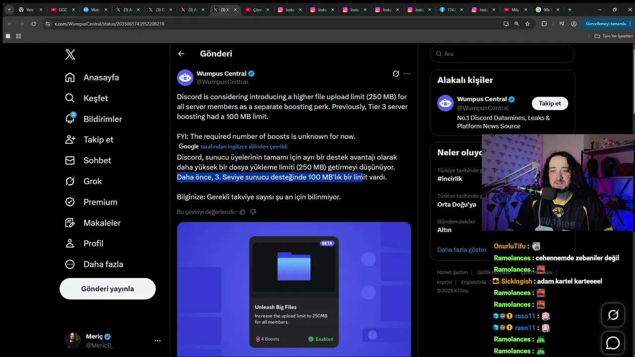Screen dimensions: 635x357
Task: Click tarafından İngilizce dilinden çevrildi link
Action: [x=244, y=146]
